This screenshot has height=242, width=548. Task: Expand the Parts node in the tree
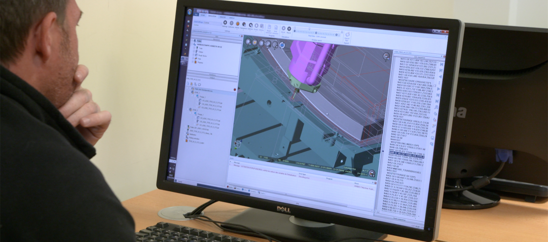[193, 58]
